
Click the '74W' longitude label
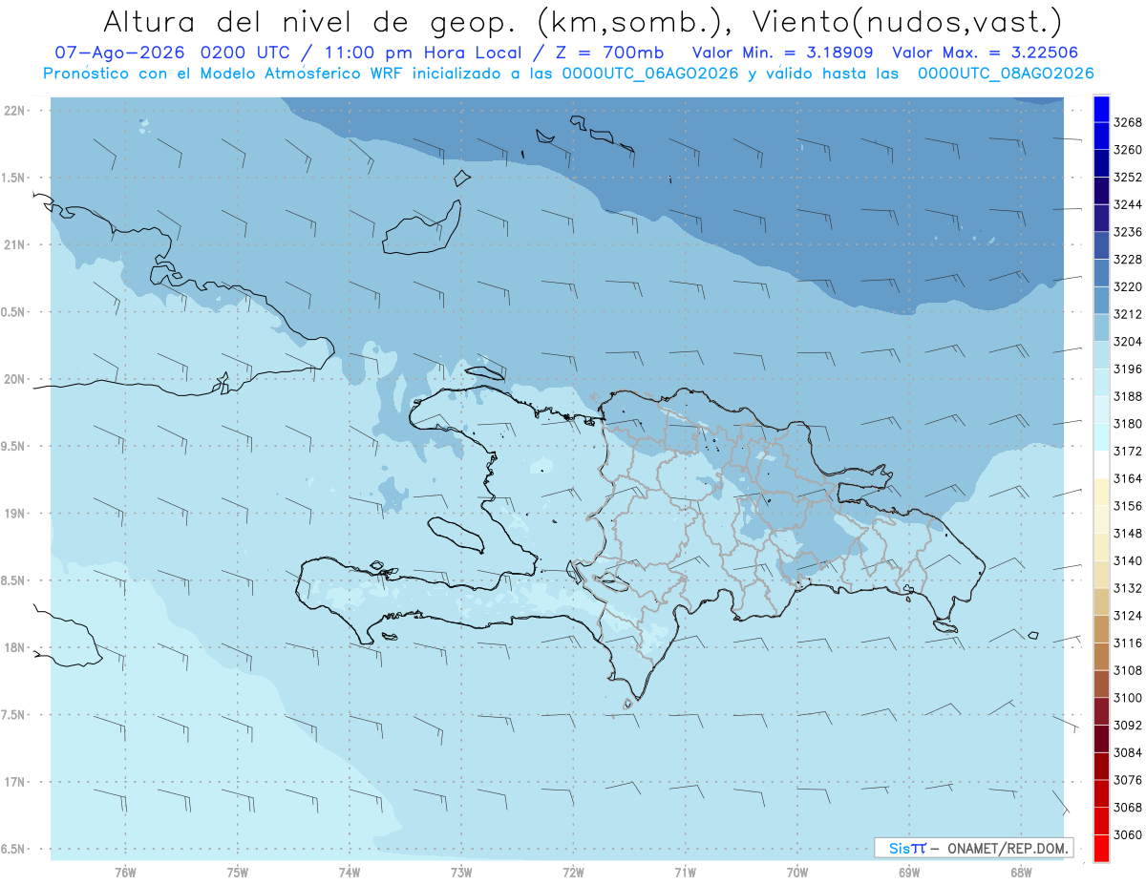click(x=350, y=871)
